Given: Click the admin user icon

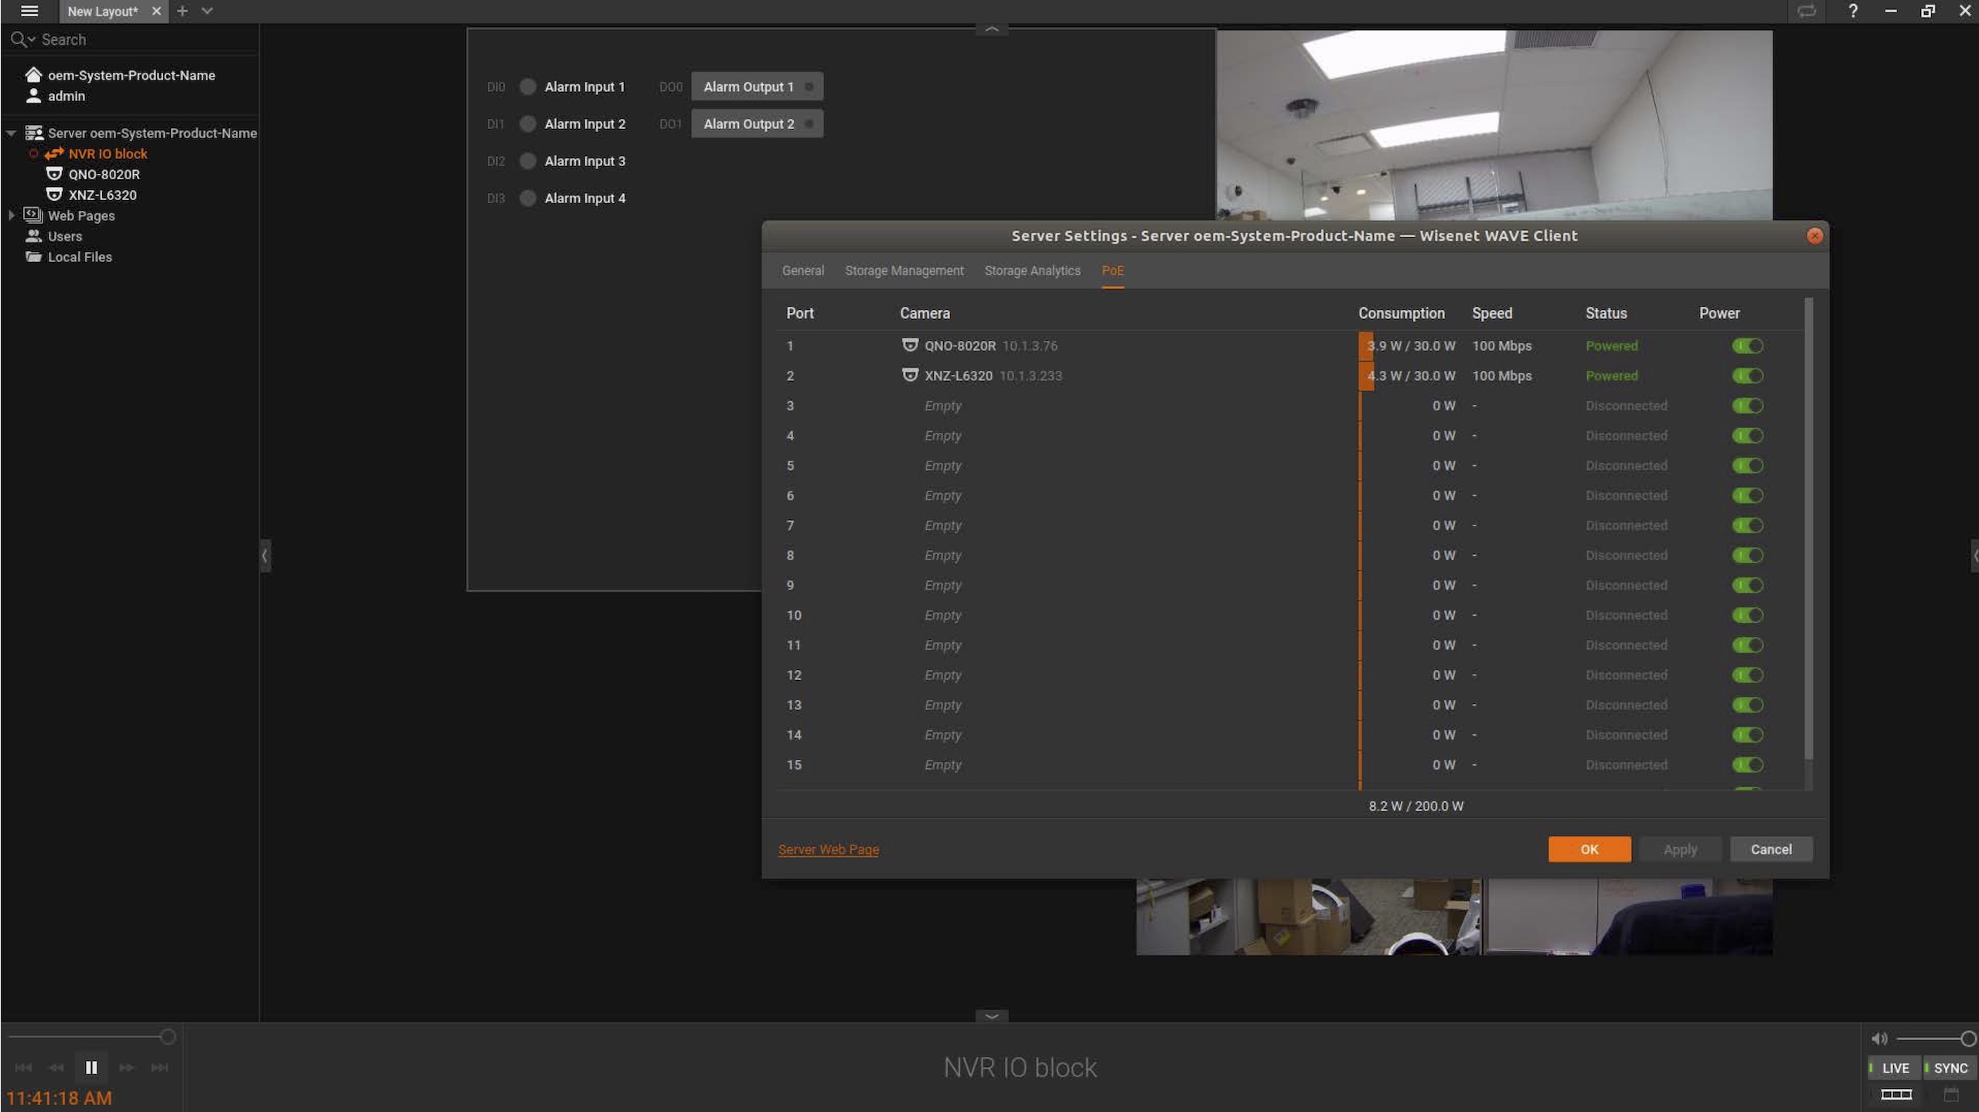Looking at the screenshot, I should coord(33,96).
